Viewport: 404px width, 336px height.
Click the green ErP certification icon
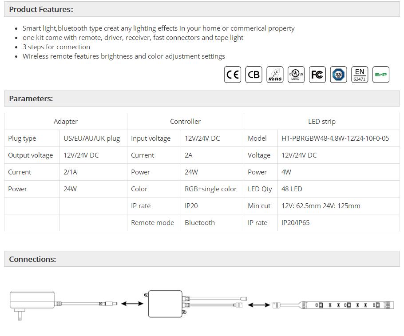(x=380, y=75)
